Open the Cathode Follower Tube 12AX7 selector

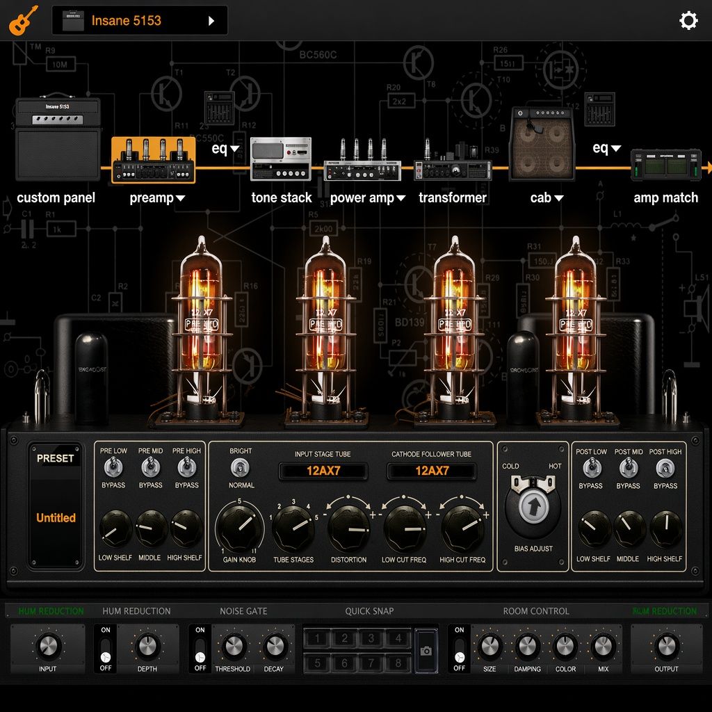(x=432, y=471)
